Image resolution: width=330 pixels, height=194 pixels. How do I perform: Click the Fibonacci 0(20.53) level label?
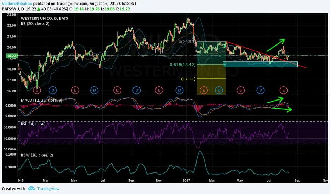186,42
